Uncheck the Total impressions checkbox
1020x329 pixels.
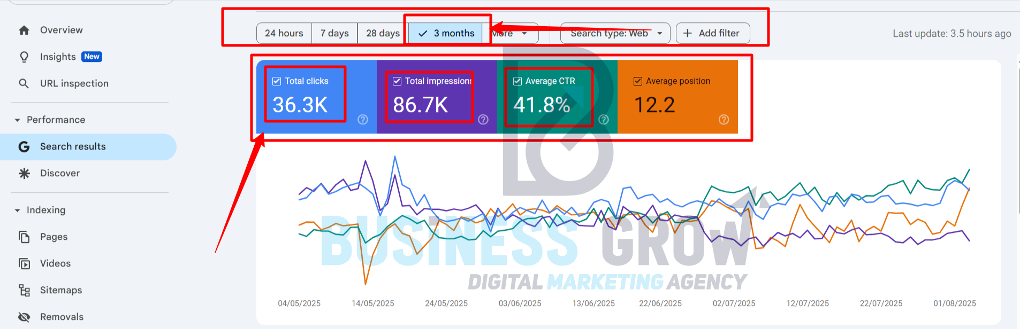[397, 81]
